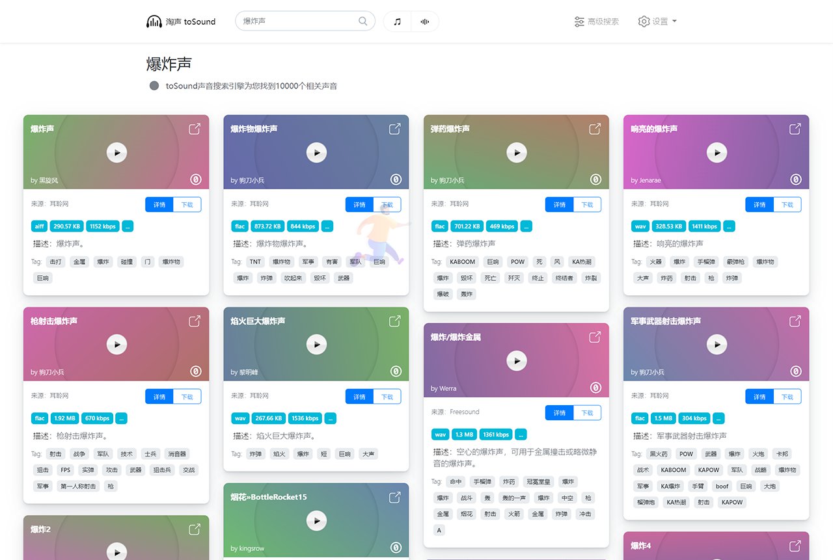
Task: Click the 手榴弹 tag on 响亮的爆炸声 card
Action: pos(705,261)
